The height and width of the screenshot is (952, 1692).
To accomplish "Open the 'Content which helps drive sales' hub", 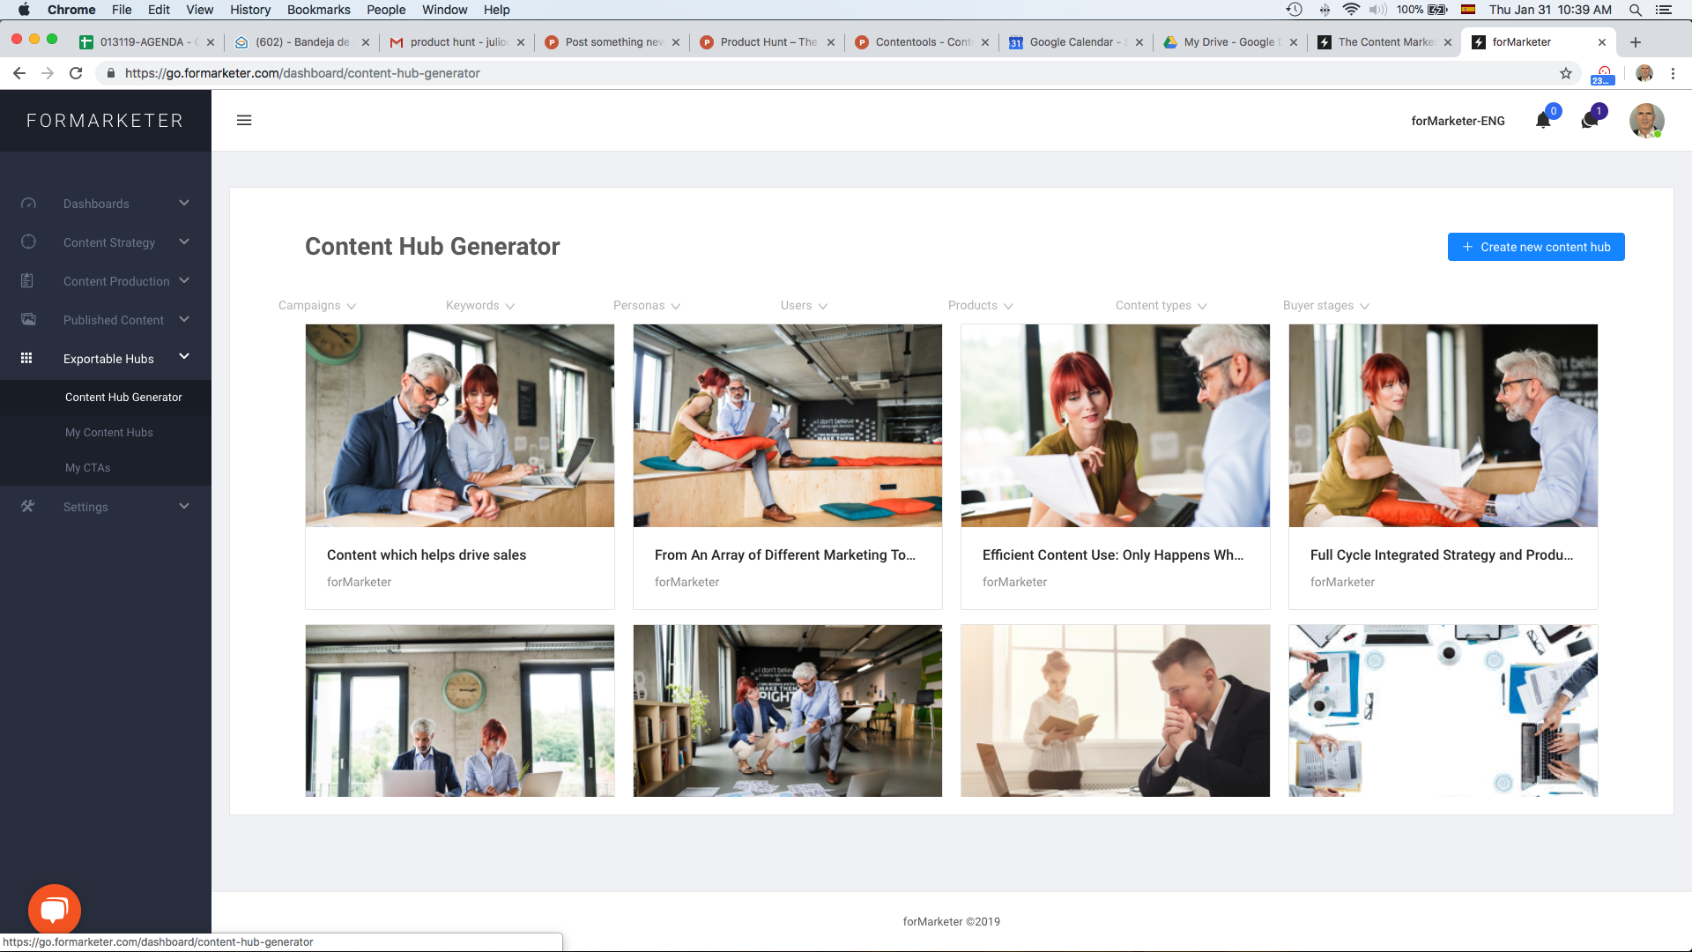I will point(427,554).
